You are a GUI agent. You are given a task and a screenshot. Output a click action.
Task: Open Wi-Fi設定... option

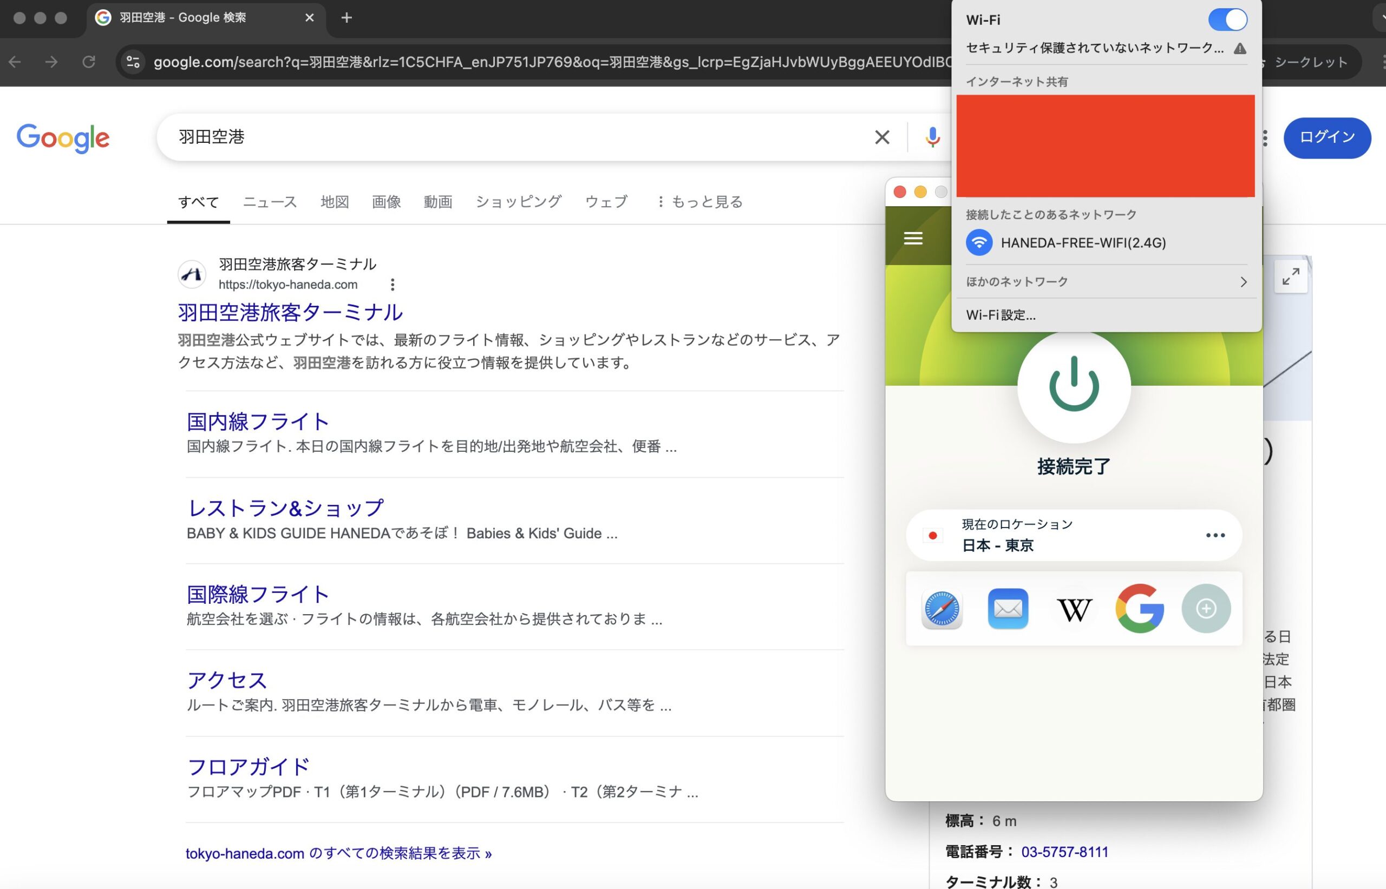point(1001,315)
